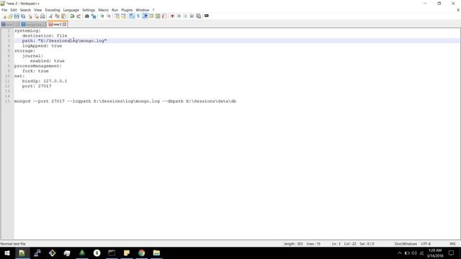Click the Close All toolbar icon
The image size is (461, 259).
click(36, 16)
